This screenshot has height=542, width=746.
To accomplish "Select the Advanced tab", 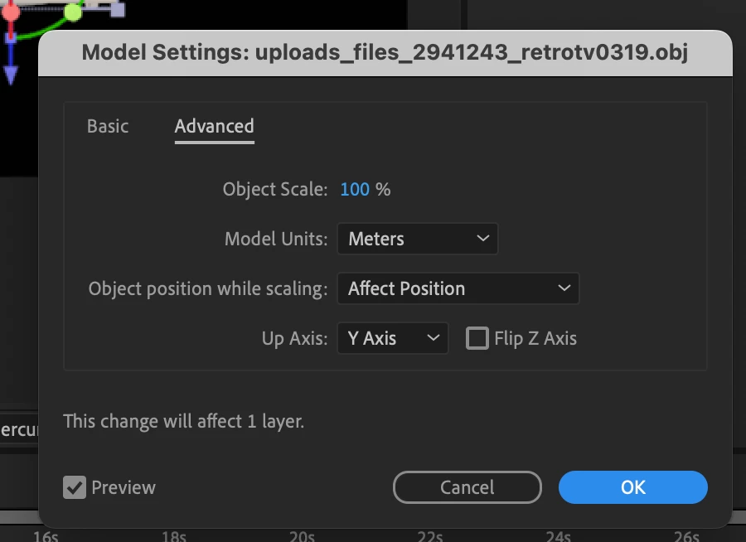I will (214, 126).
